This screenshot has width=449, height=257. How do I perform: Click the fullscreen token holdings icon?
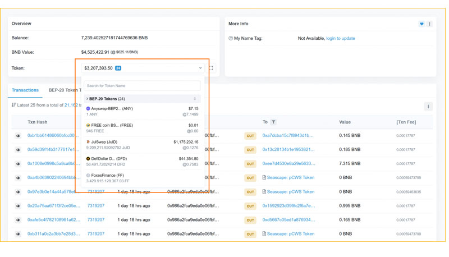pos(211,68)
